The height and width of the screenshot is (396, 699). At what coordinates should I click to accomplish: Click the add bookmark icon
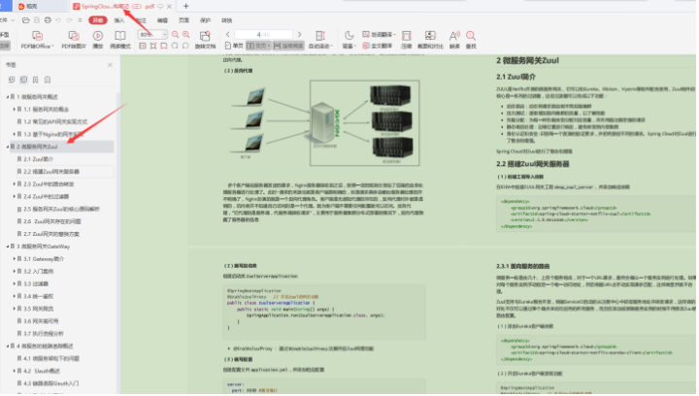pyautogui.click(x=35, y=80)
